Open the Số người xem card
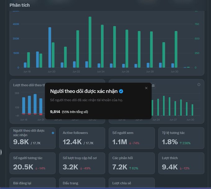Screen dimensions: 211x189 (x=132, y=138)
